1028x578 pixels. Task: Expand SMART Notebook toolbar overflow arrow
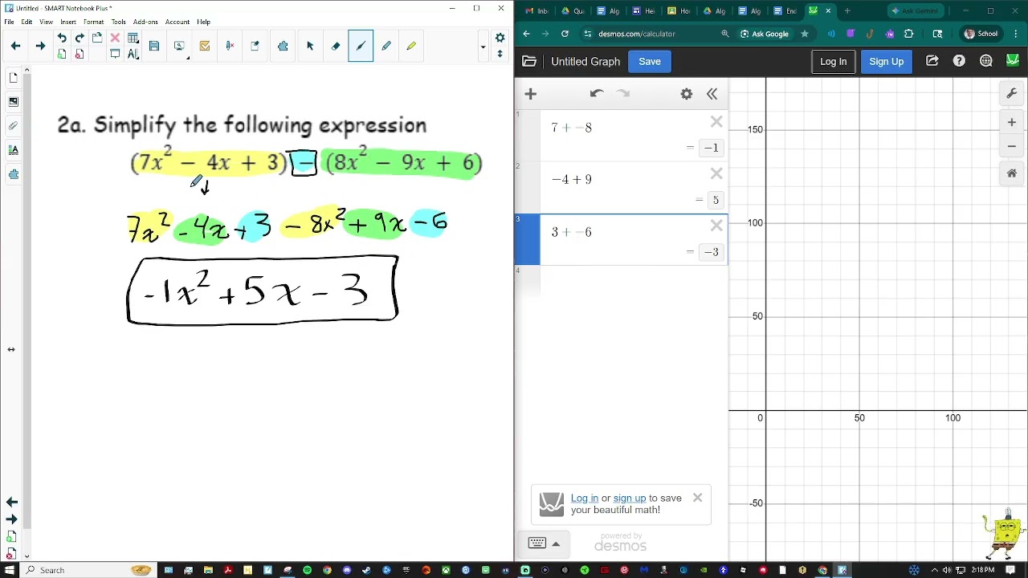[x=483, y=47]
